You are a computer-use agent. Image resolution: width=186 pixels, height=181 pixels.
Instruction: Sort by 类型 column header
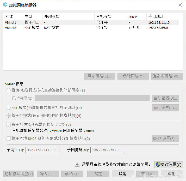tap(33, 17)
